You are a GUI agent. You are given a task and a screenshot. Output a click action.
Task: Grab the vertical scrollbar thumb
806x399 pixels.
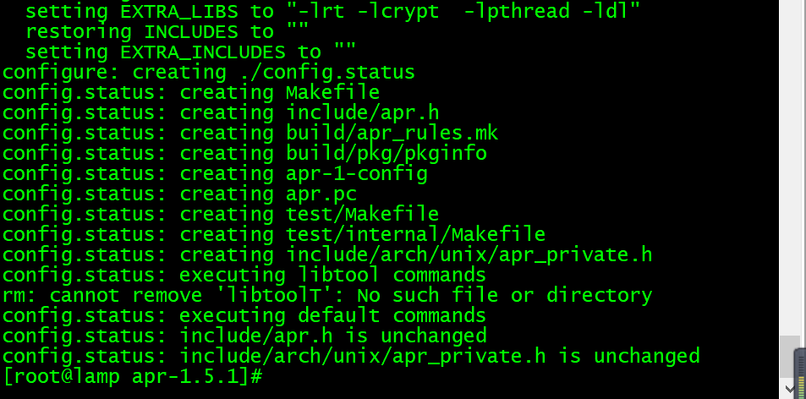790,357
